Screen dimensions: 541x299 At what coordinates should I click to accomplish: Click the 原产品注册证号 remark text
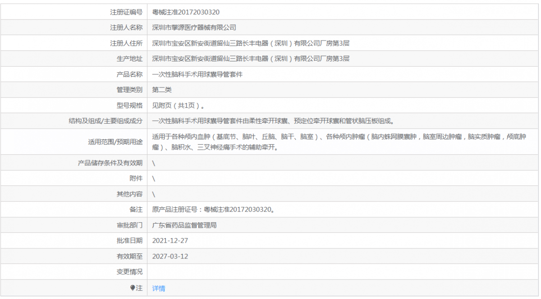(x=213, y=210)
